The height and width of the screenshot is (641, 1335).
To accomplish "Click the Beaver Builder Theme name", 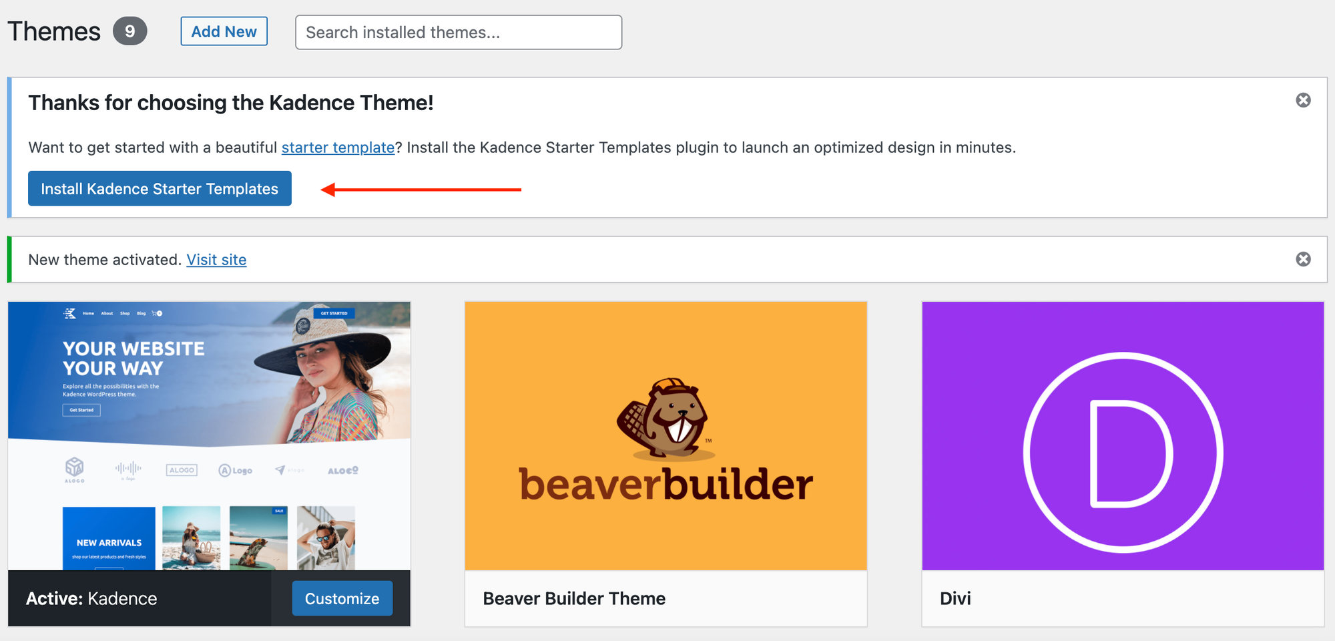I will click(x=574, y=598).
